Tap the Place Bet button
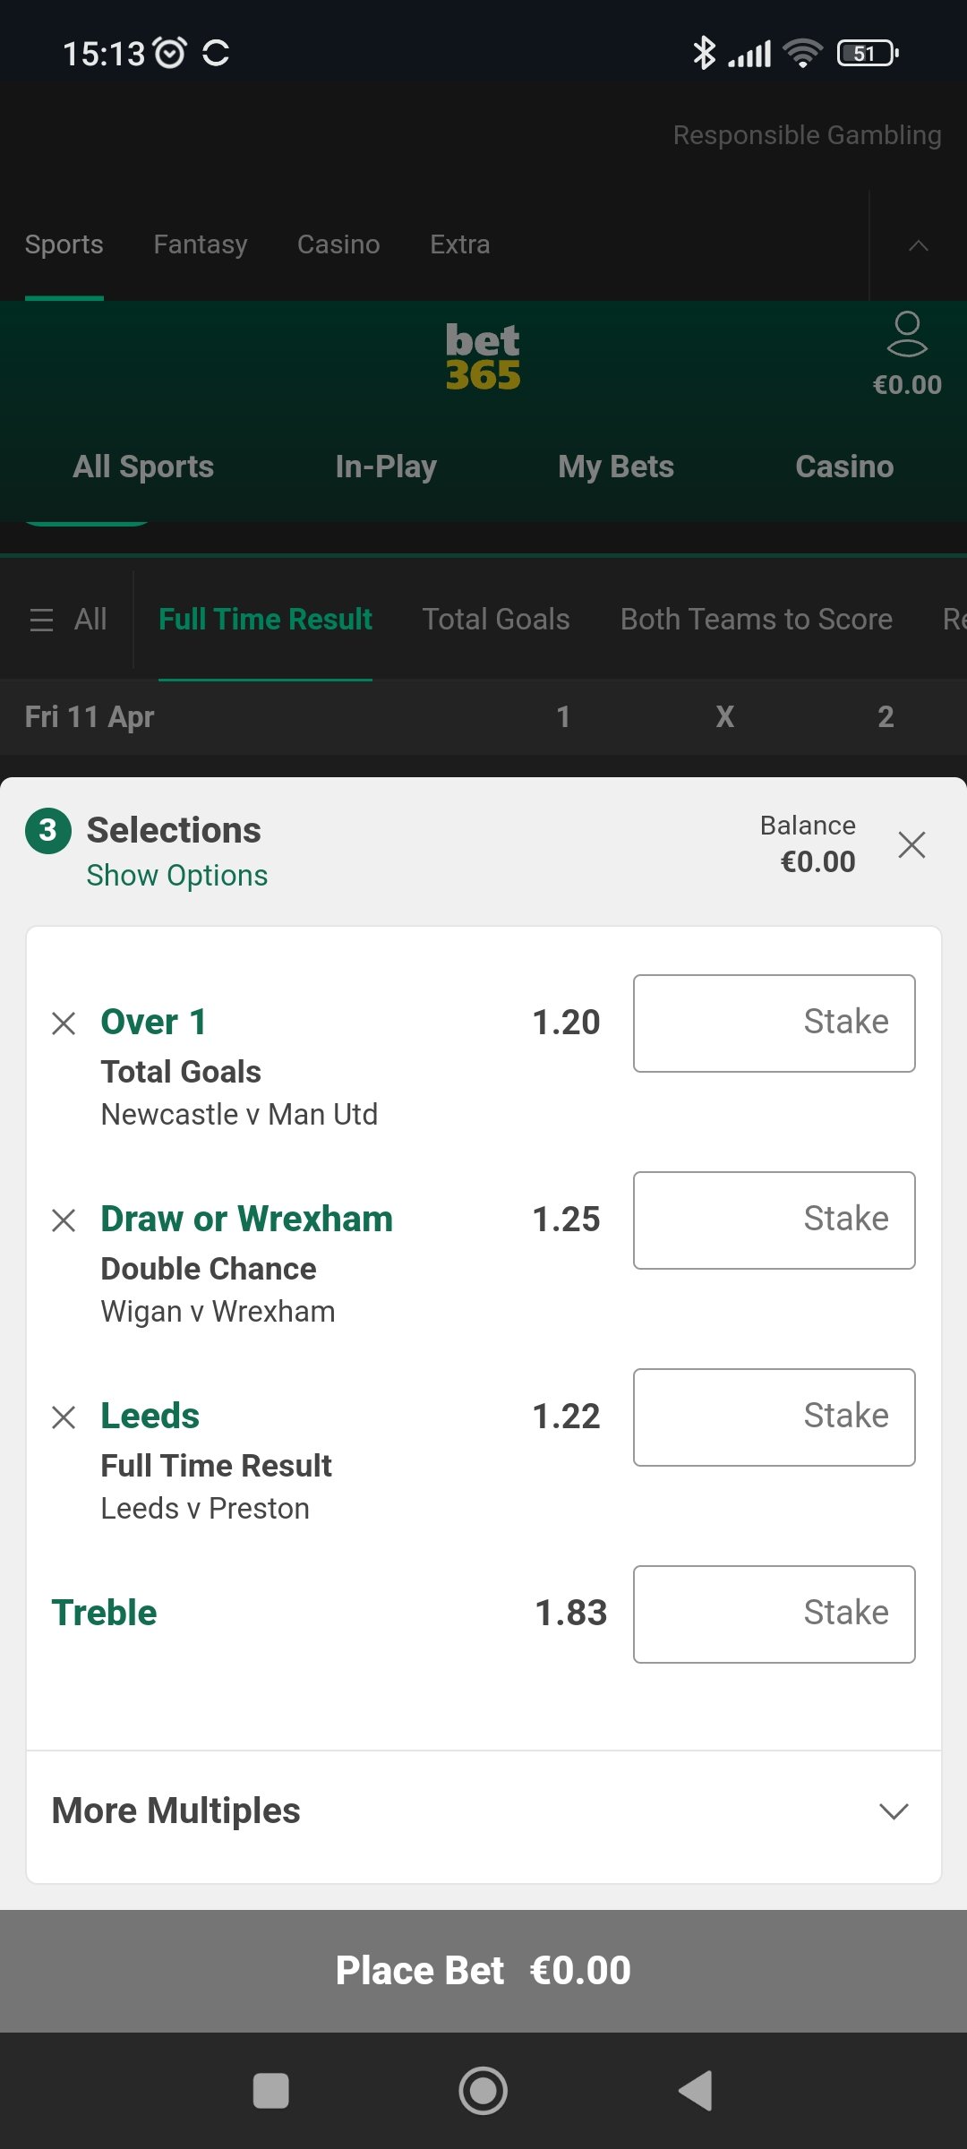 483,1971
